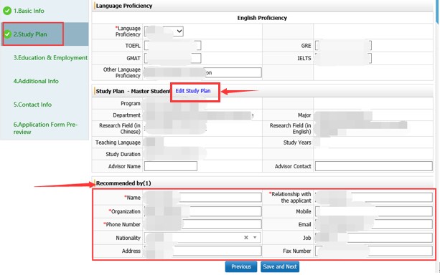
Task: Focus the recommender Address field
Action: (203, 251)
